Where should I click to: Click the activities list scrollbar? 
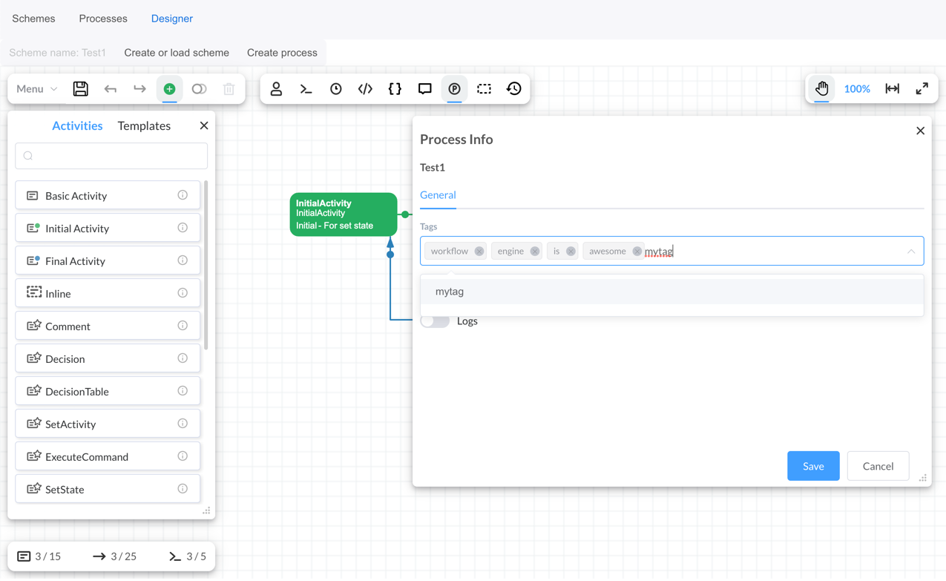[x=206, y=265]
